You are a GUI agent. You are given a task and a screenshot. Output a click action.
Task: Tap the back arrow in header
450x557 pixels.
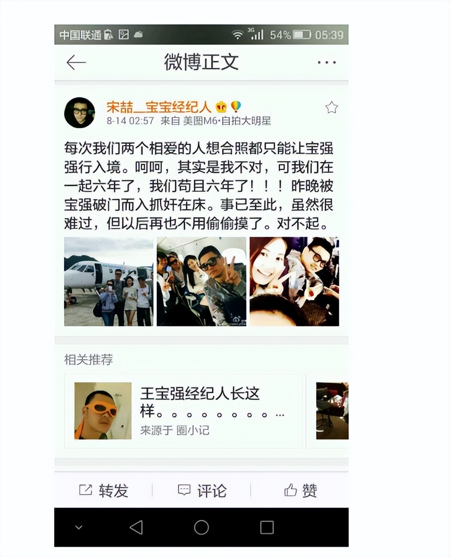pyautogui.click(x=76, y=62)
